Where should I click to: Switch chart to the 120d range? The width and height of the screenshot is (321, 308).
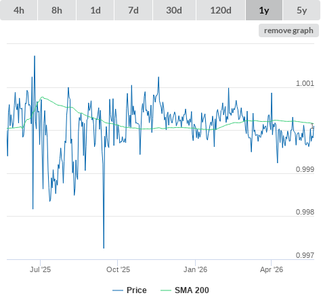coord(221,10)
